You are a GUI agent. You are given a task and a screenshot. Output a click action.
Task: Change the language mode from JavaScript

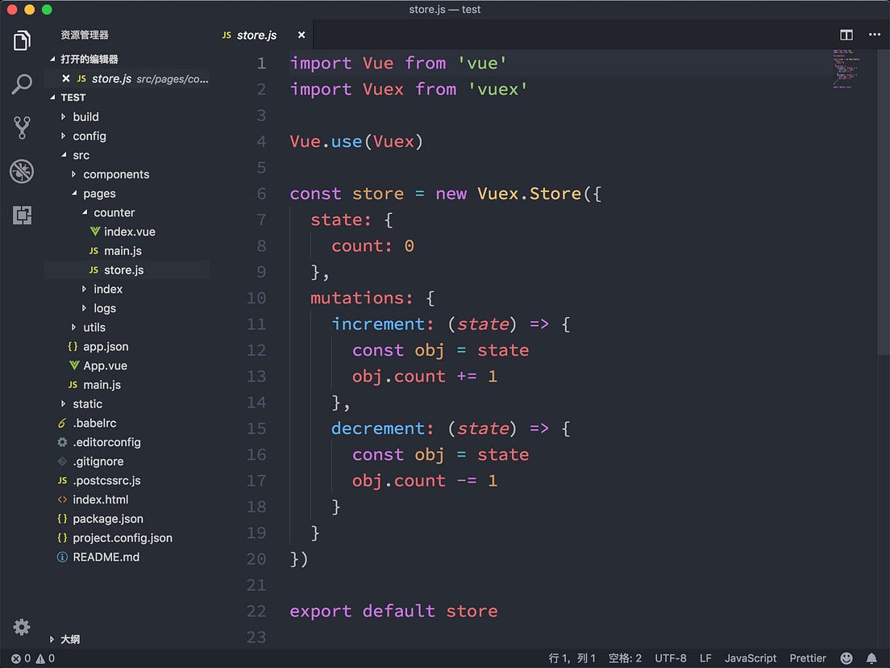tap(750, 658)
